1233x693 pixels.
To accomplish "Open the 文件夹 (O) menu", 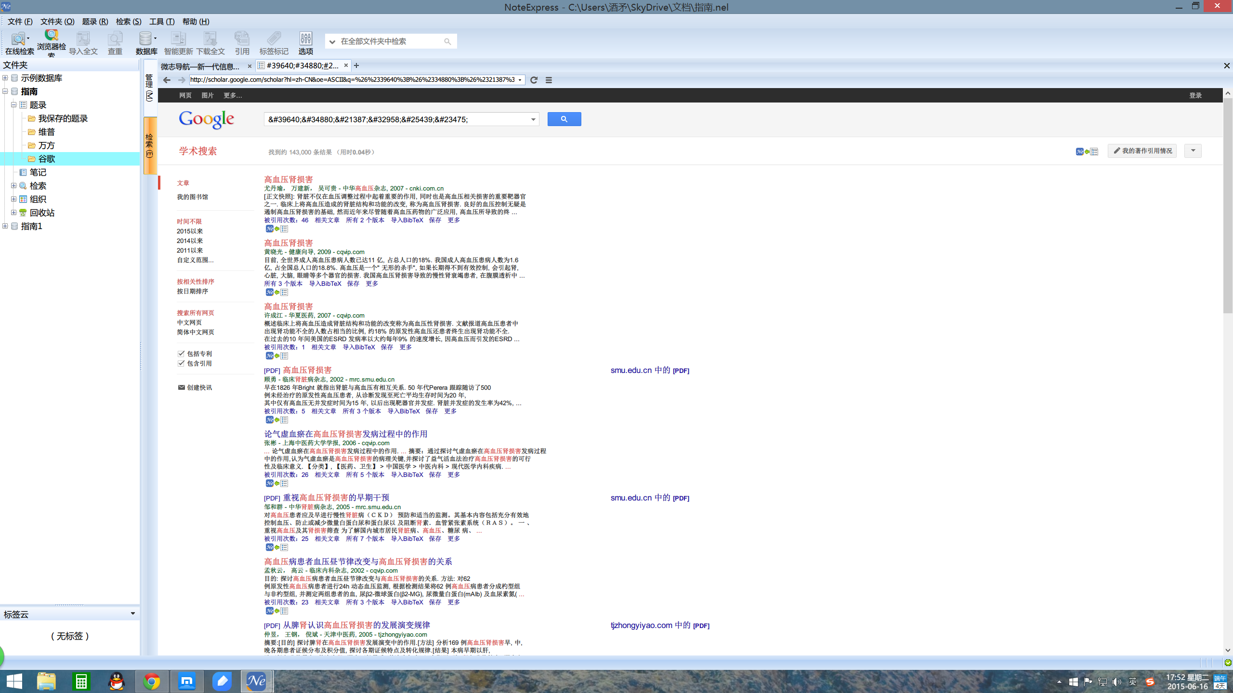I will [57, 22].
